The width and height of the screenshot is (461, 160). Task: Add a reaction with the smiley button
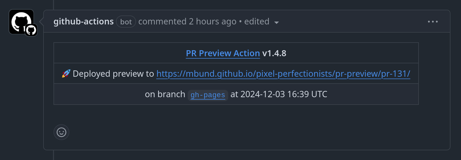[61, 132]
